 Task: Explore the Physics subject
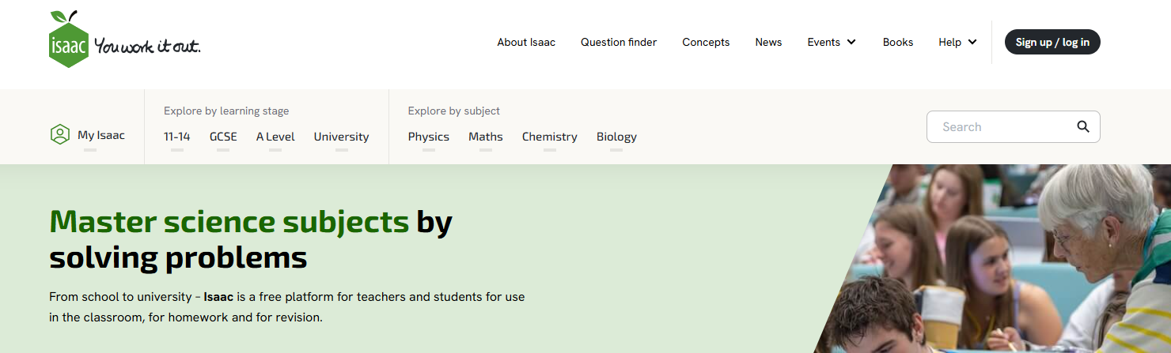coord(429,137)
